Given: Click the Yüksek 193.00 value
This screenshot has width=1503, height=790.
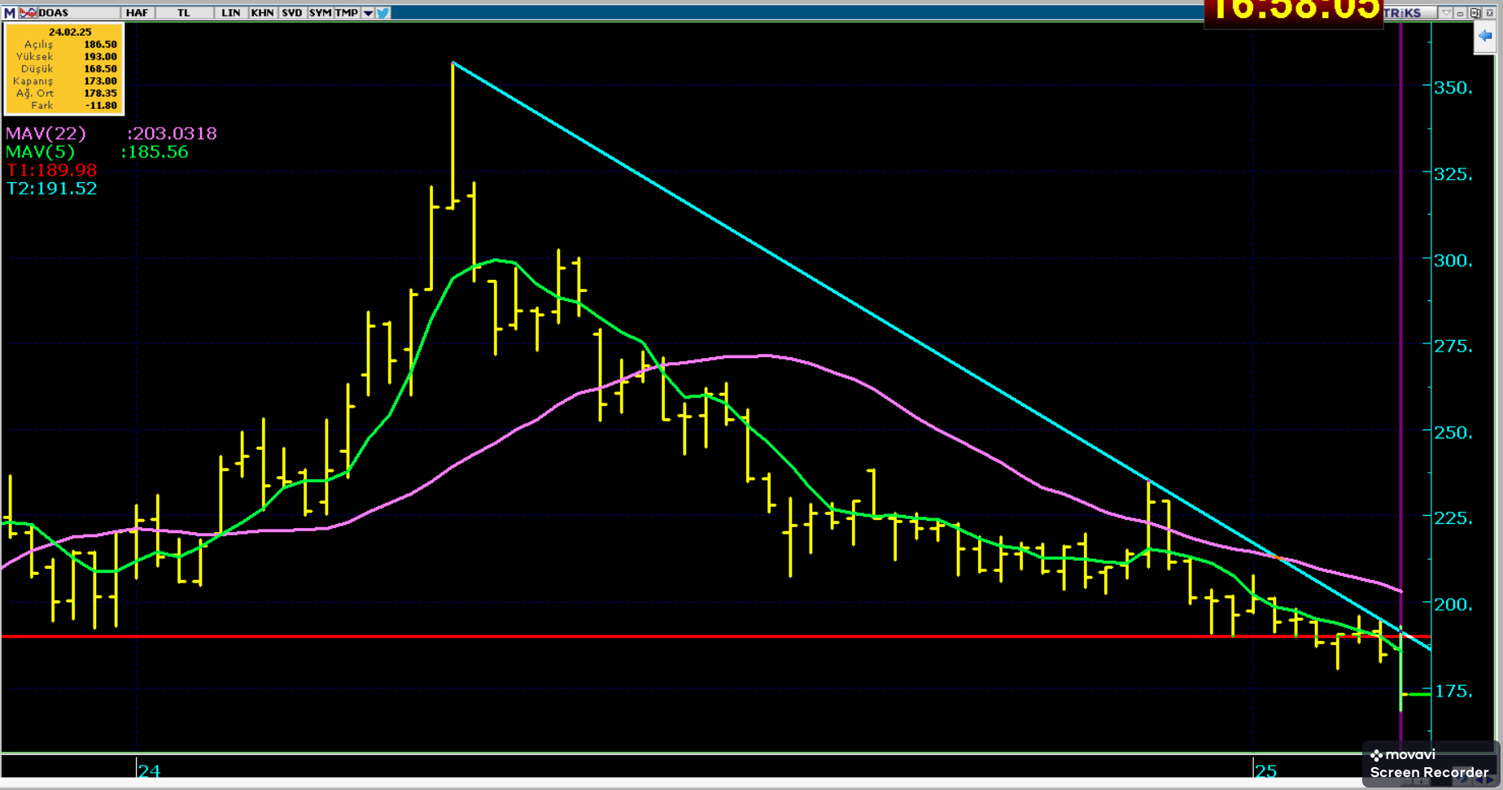Looking at the screenshot, I should [101, 57].
